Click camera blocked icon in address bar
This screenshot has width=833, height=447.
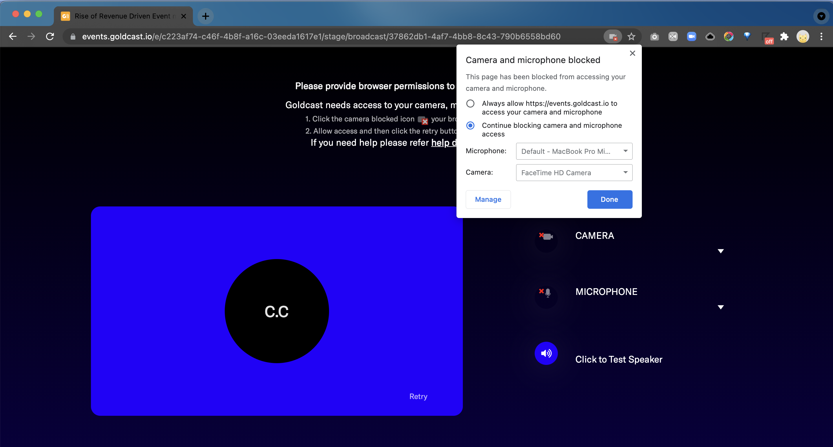pyautogui.click(x=613, y=37)
